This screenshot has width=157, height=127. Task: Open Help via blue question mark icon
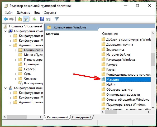pyautogui.click(x=42, y=19)
